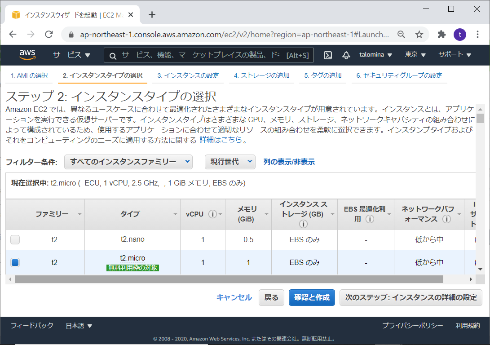Open the browser extensions puzzle icon
This screenshot has width=490, height=345.
click(x=441, y=35)
